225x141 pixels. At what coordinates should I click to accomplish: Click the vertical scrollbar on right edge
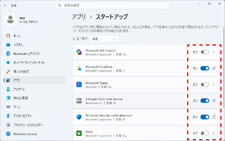tap(224, 67)
